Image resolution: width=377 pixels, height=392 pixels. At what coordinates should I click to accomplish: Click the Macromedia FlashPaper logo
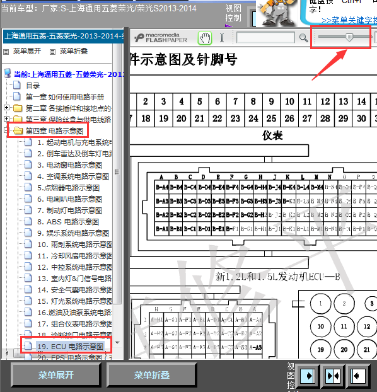pos(161,38)
